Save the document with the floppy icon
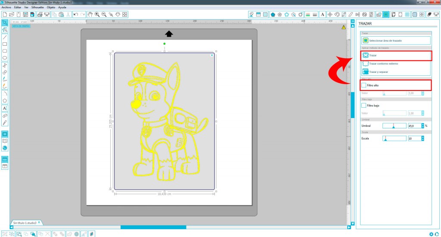This screenshot has height=237, width=441. [25, 14]
